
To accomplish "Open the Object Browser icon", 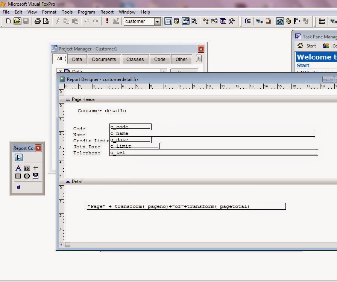I will (x=214, y=21).
